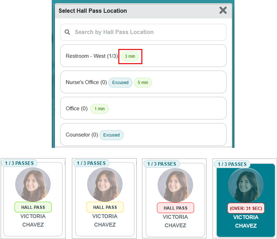Screen dimensions: 277x239
Task: Click the student photo on the teal card
Action: [x=245, y=185]
